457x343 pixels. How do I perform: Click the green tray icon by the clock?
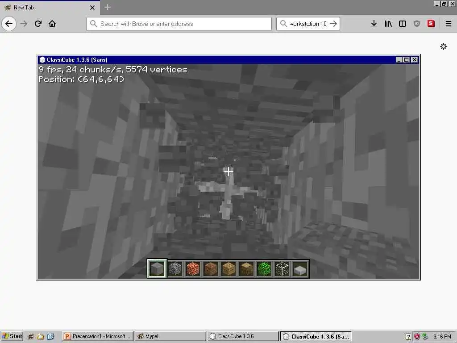pyautogui.click(x=425, y=337)
